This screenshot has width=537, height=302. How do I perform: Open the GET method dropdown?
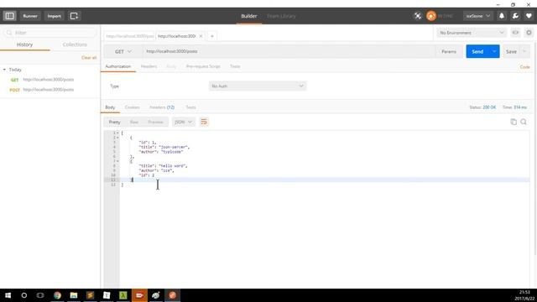point(123,51)
